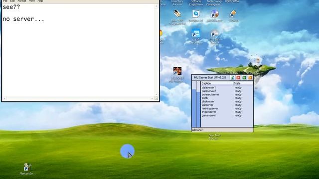319x179 pixels.
Task: Click Notepad's horizontal scrollbar right arrow
Action: click(152, 98)
